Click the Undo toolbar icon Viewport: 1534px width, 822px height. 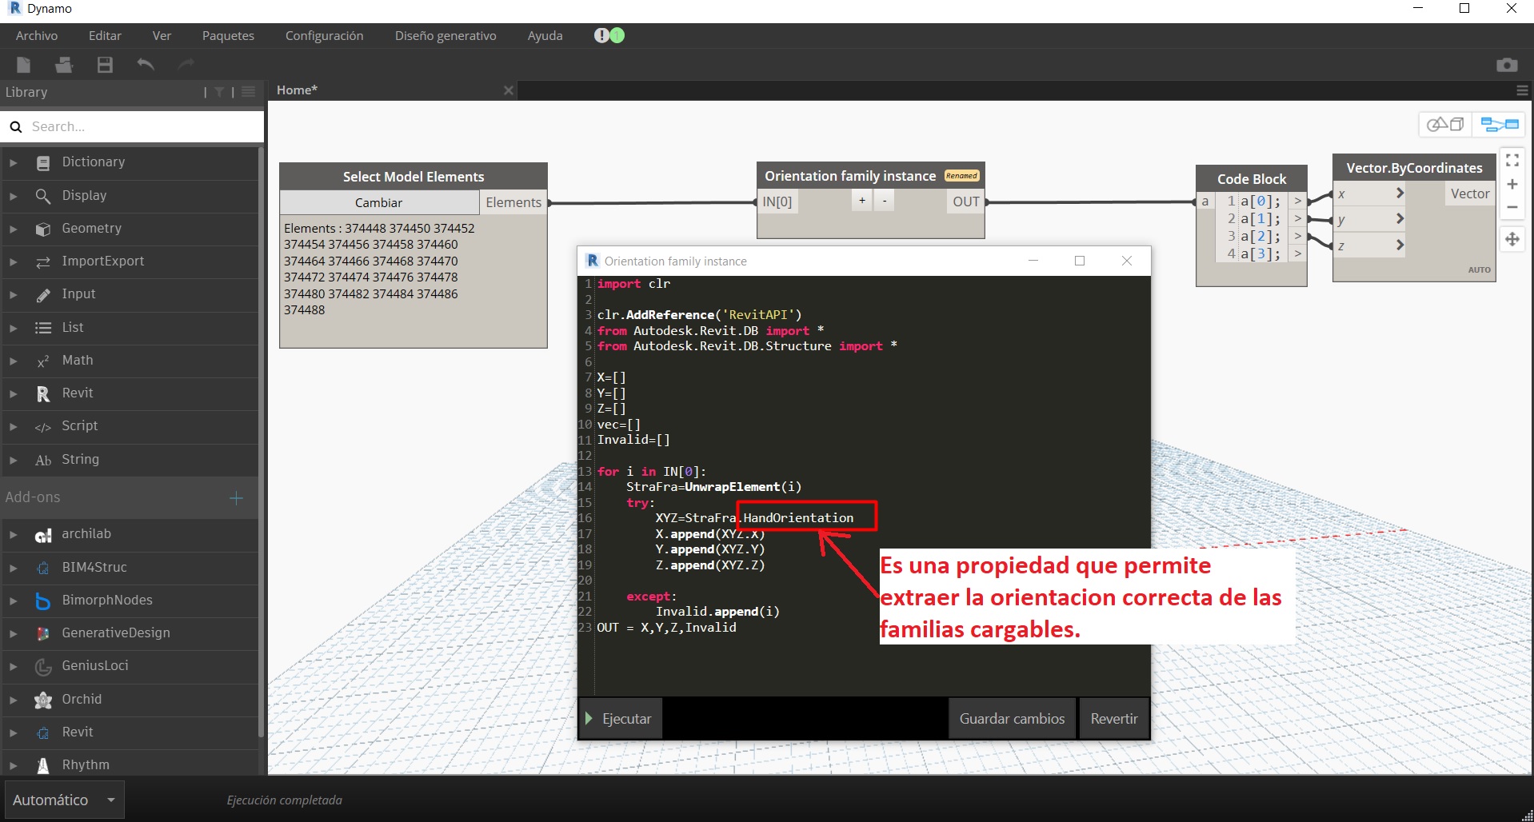[x=146, y=64]
